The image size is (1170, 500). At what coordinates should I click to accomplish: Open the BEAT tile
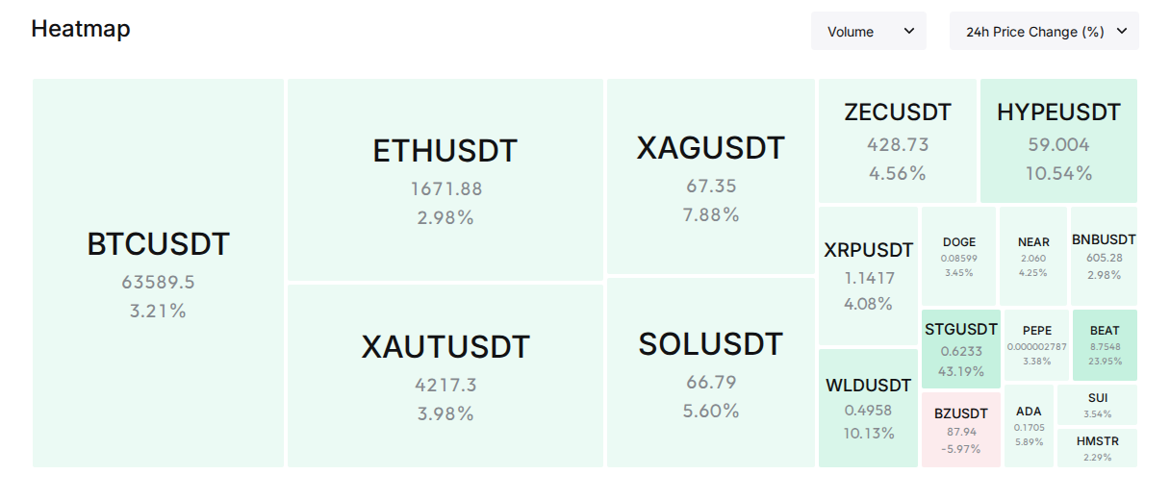point(1105,345)
